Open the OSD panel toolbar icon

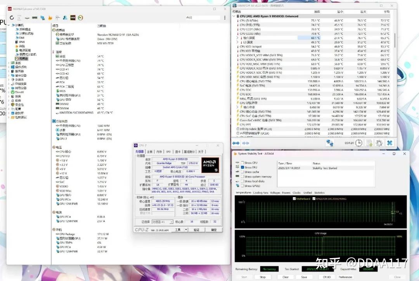click(x=73, y=17)
